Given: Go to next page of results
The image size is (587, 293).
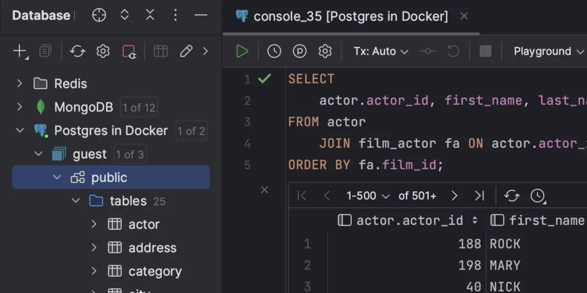Looking at the screenshot, I should click(x=454, y=196).
